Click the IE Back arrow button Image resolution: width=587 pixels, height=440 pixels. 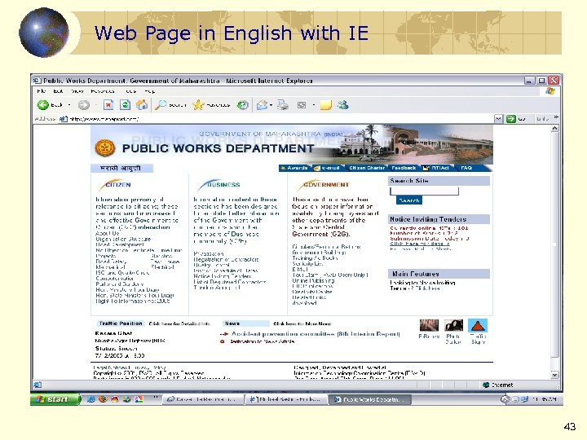[43, 105]
